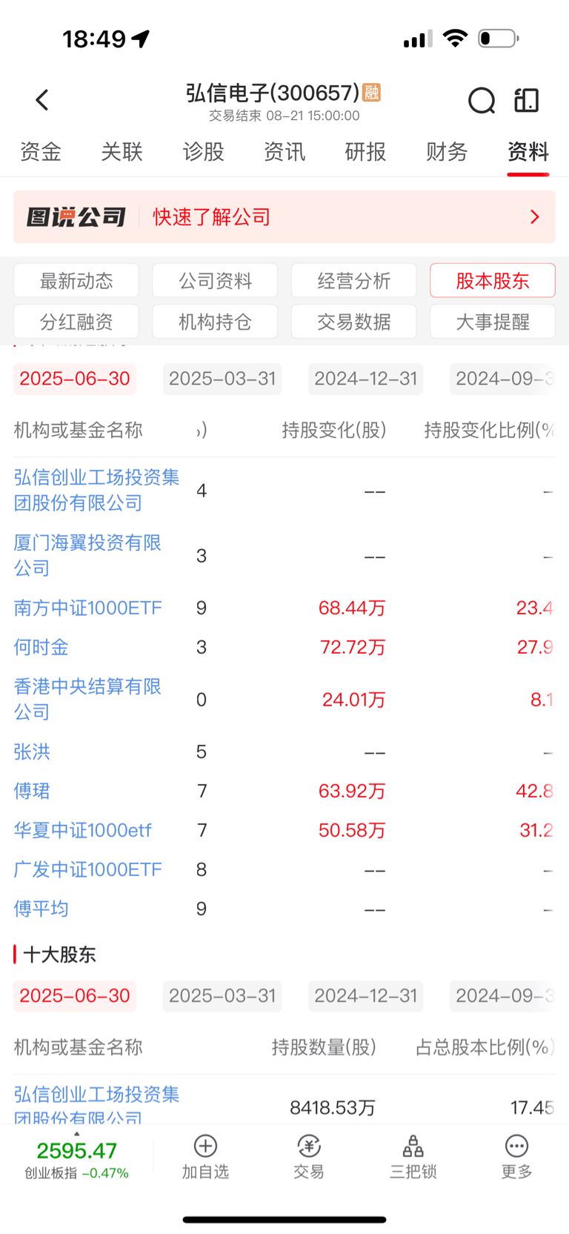Tap the 图说公司 logo
The width and height of the screenshot is (569, 1234).
[76, 217]
